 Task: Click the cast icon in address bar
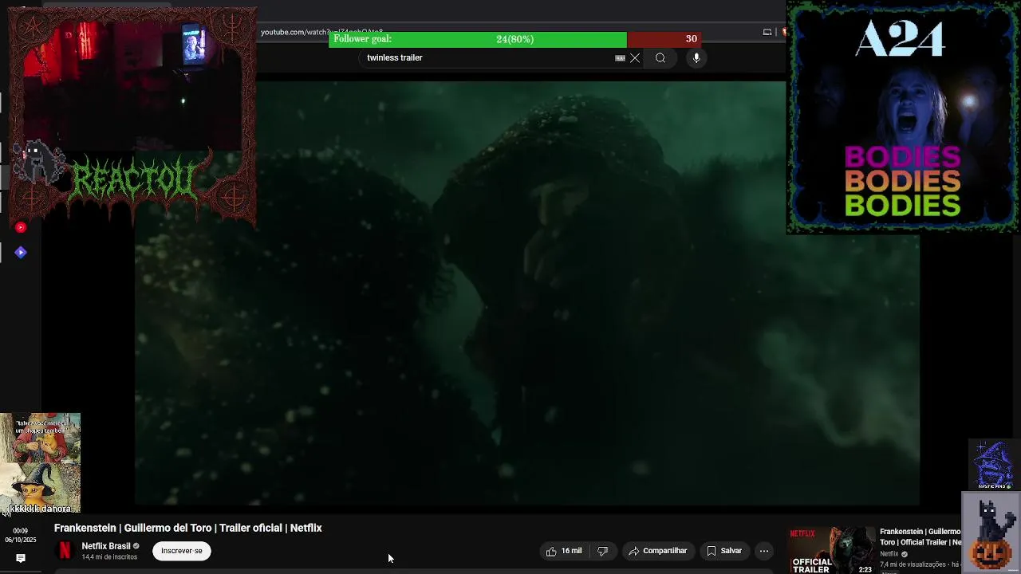767,32
